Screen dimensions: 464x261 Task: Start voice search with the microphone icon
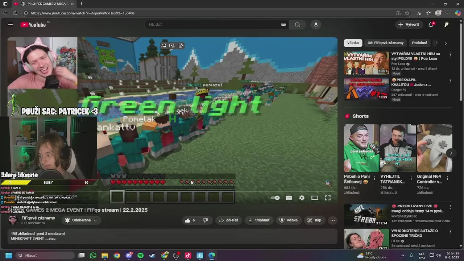click(x=316, y=25)
